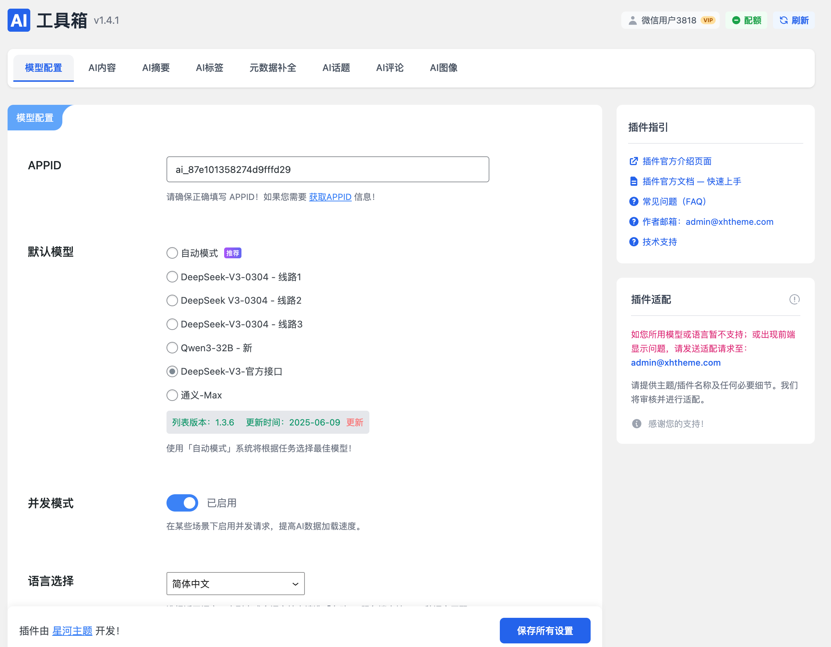Image resolution: width=831 pixels, height=647 pixels.
Task: Select DeepSeek-V3-0304 - 线路3 model
Action: coord(172,325)
